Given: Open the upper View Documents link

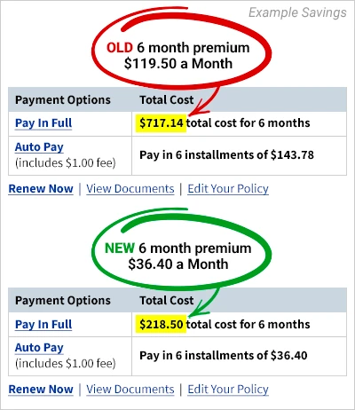Looking at the screenshot, I should (130, 188).
